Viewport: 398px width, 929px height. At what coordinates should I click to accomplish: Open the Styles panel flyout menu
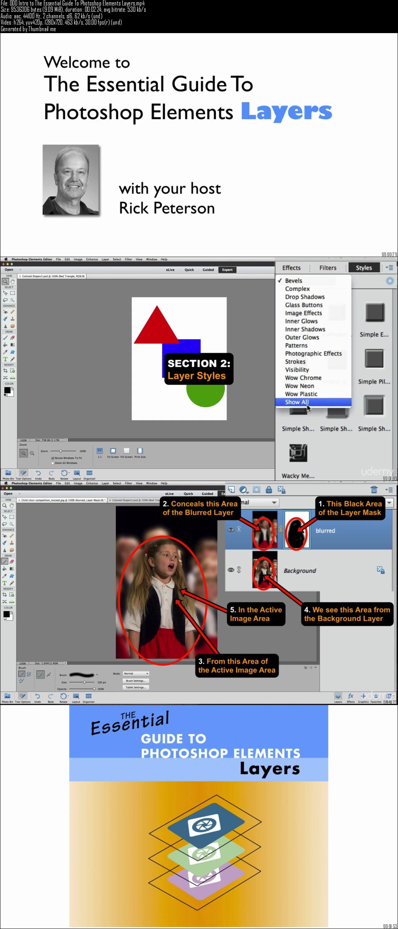click(x=389, y=268)
